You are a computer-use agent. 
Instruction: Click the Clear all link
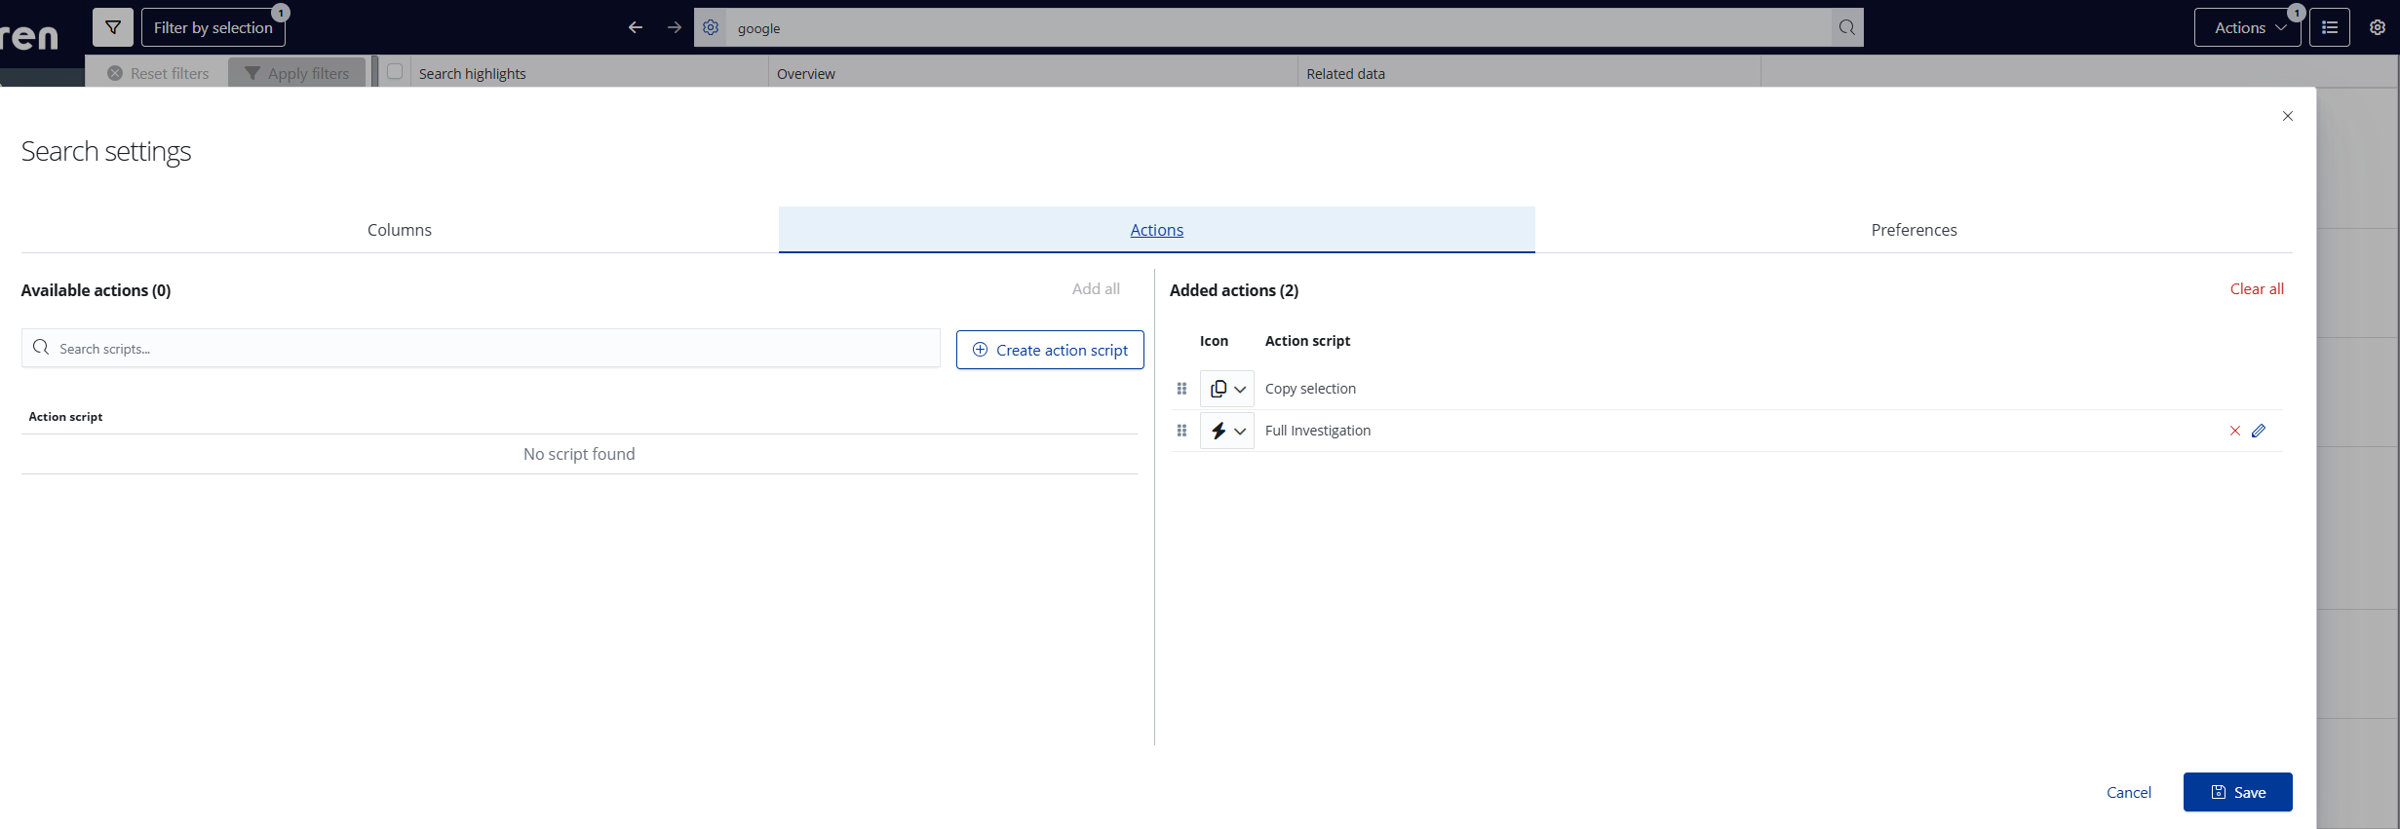coord(2257,289)
